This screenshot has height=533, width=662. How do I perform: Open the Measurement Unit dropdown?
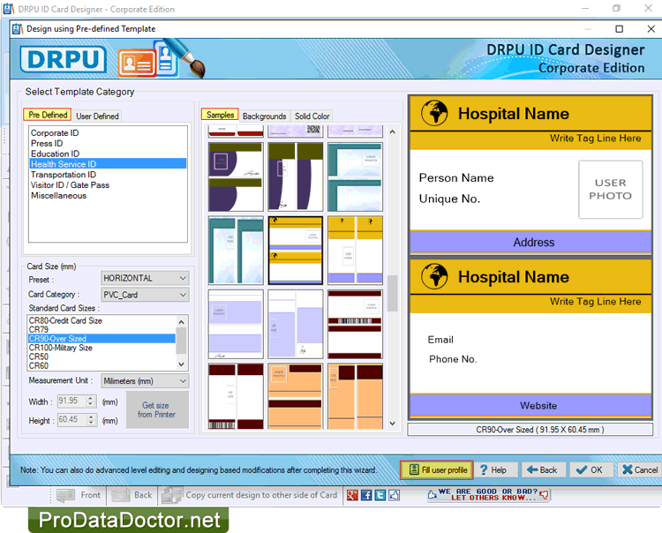pos(145,380)
